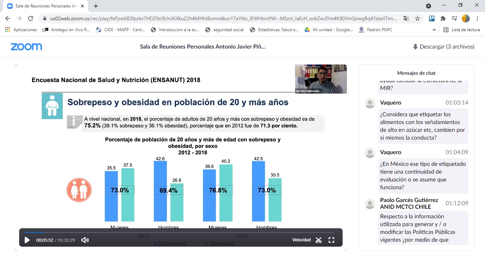Open a new browser tab
This screenshot has height=258, width=485.
click(96, 6)
